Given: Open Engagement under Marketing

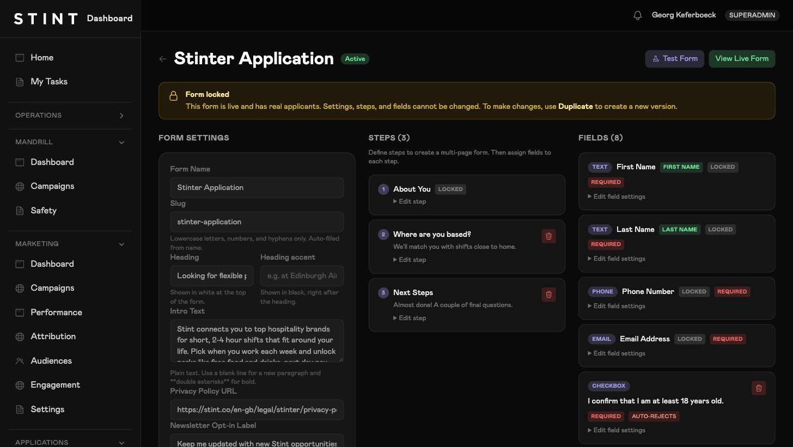Looking at the screenshot, I should (70, 385).
